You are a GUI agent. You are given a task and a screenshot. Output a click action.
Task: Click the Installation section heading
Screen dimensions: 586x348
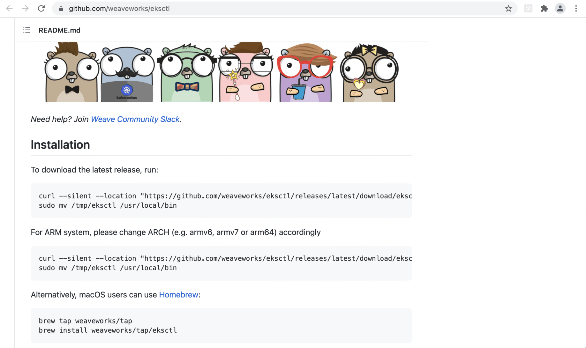pyautogui.click(x=60, y=145)
